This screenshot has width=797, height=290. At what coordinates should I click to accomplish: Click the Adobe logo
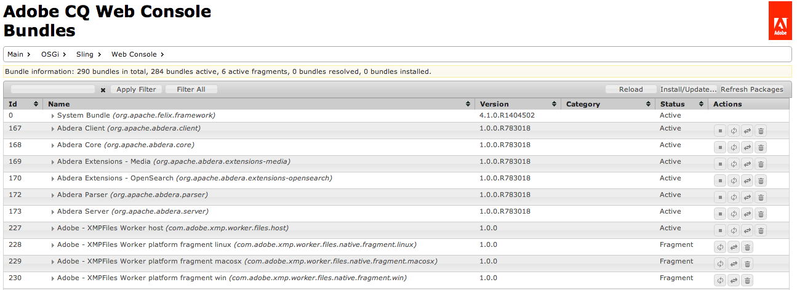[780, 20]
